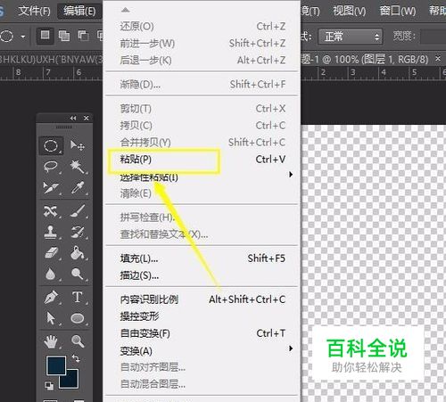The width and height of the screenshot is (446, 402).
Task: Close the 图层 1 RGB/8 document tab
Action: [x=438, y=59]
